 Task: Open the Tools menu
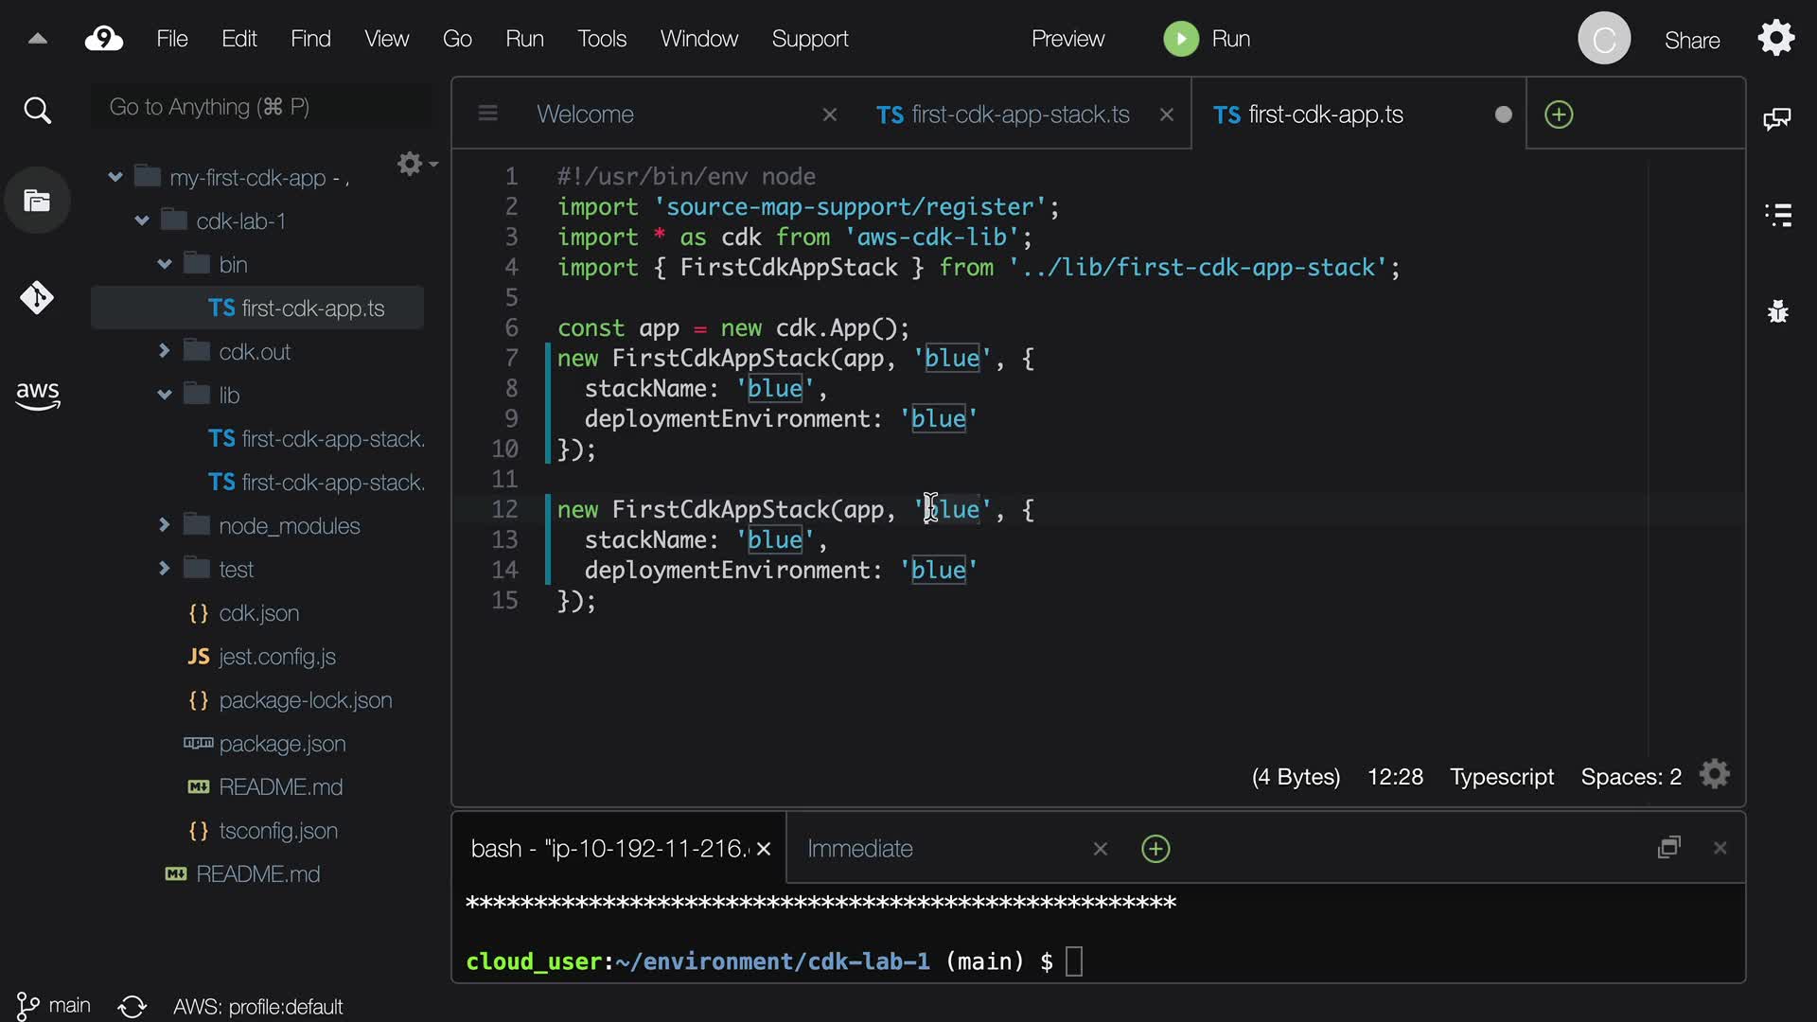tap(602, 39)
